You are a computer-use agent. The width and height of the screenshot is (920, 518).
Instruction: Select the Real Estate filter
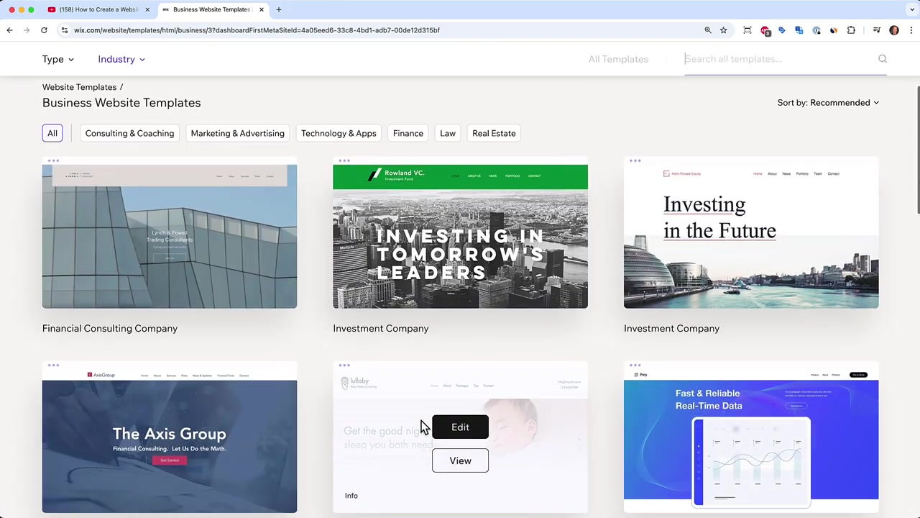(494, 133)
